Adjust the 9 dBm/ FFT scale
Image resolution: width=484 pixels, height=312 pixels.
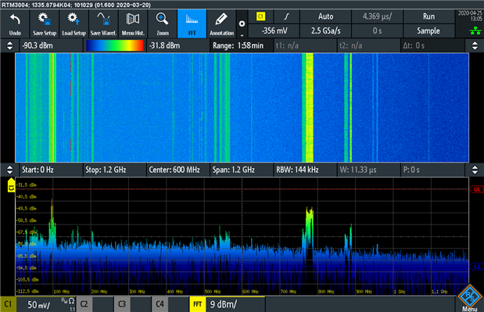(235, 304)
